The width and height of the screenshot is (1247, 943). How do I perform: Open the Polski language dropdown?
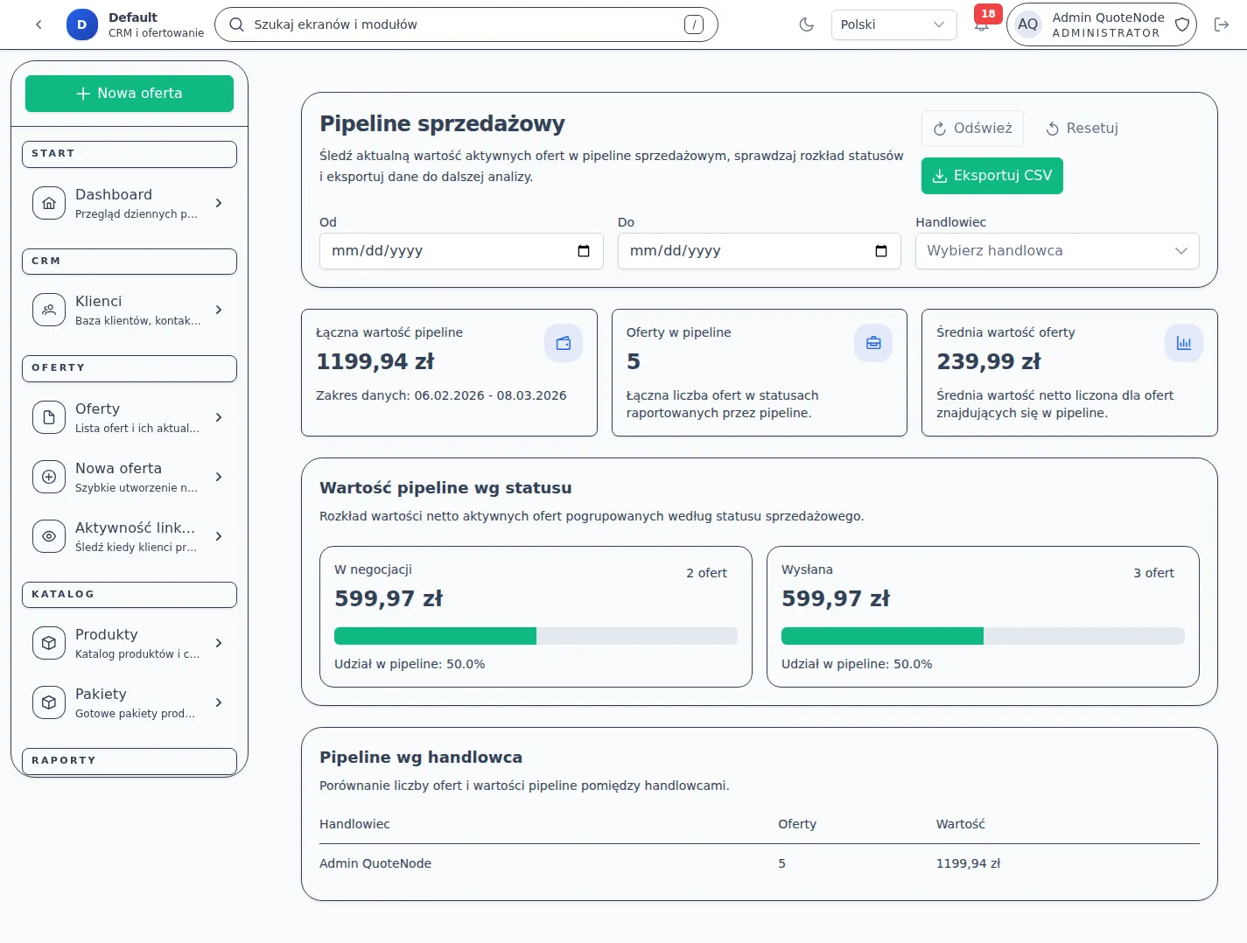click(x=893, y=24)
